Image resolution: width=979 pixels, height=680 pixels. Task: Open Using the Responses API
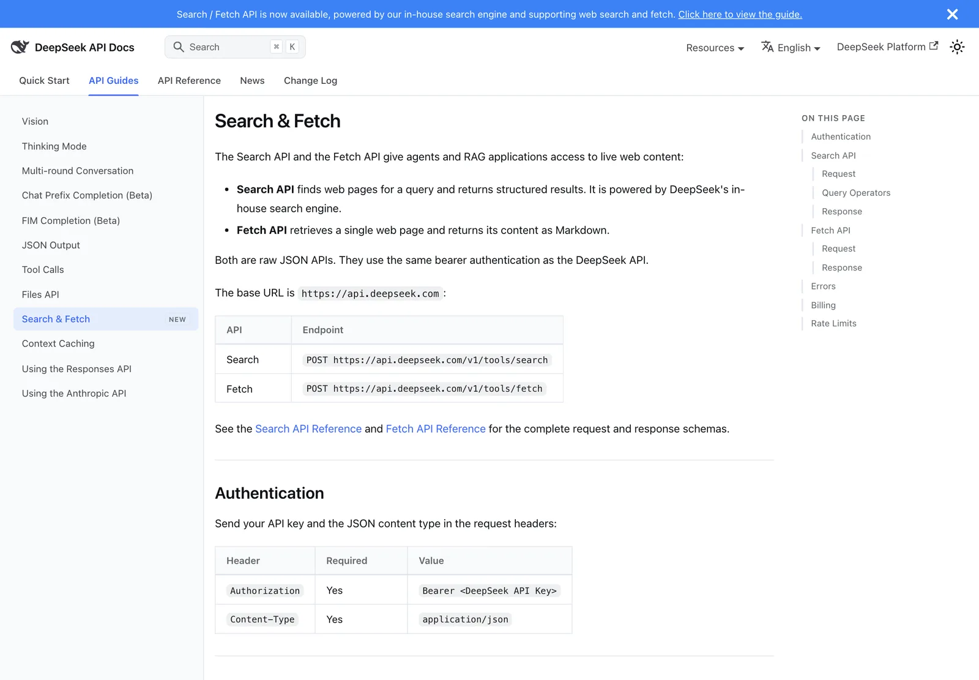(76, 369)
